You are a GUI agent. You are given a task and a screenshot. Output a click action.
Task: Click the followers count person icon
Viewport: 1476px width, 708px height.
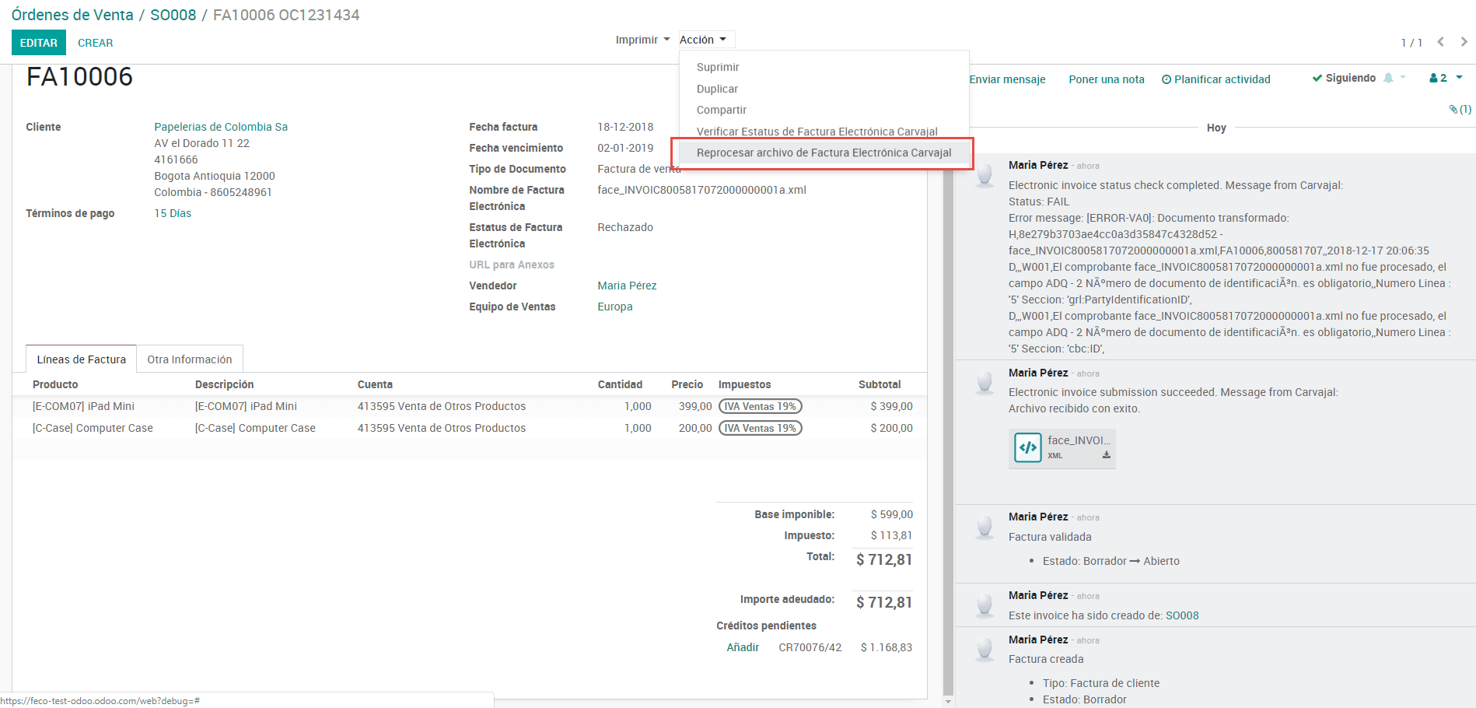pos(1433,78)
